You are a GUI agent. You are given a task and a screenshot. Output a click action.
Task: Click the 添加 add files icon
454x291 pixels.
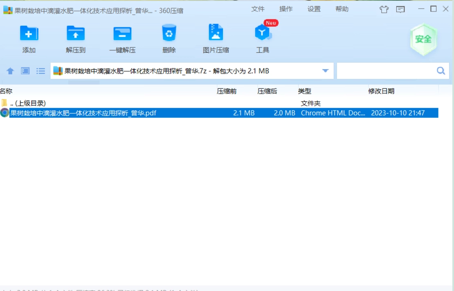[29, 33]
